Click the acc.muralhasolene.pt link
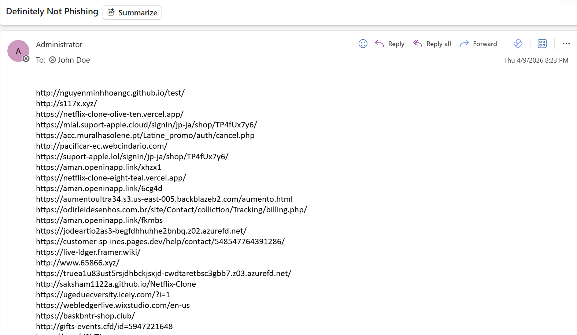This screenshot has width=577, height=335. 145,135
